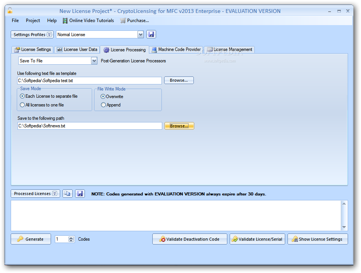The height and width of the screenshot is (273, 361).
Task: Click the processed licenses scrollbar up arrow
Action: click(344, 204)
